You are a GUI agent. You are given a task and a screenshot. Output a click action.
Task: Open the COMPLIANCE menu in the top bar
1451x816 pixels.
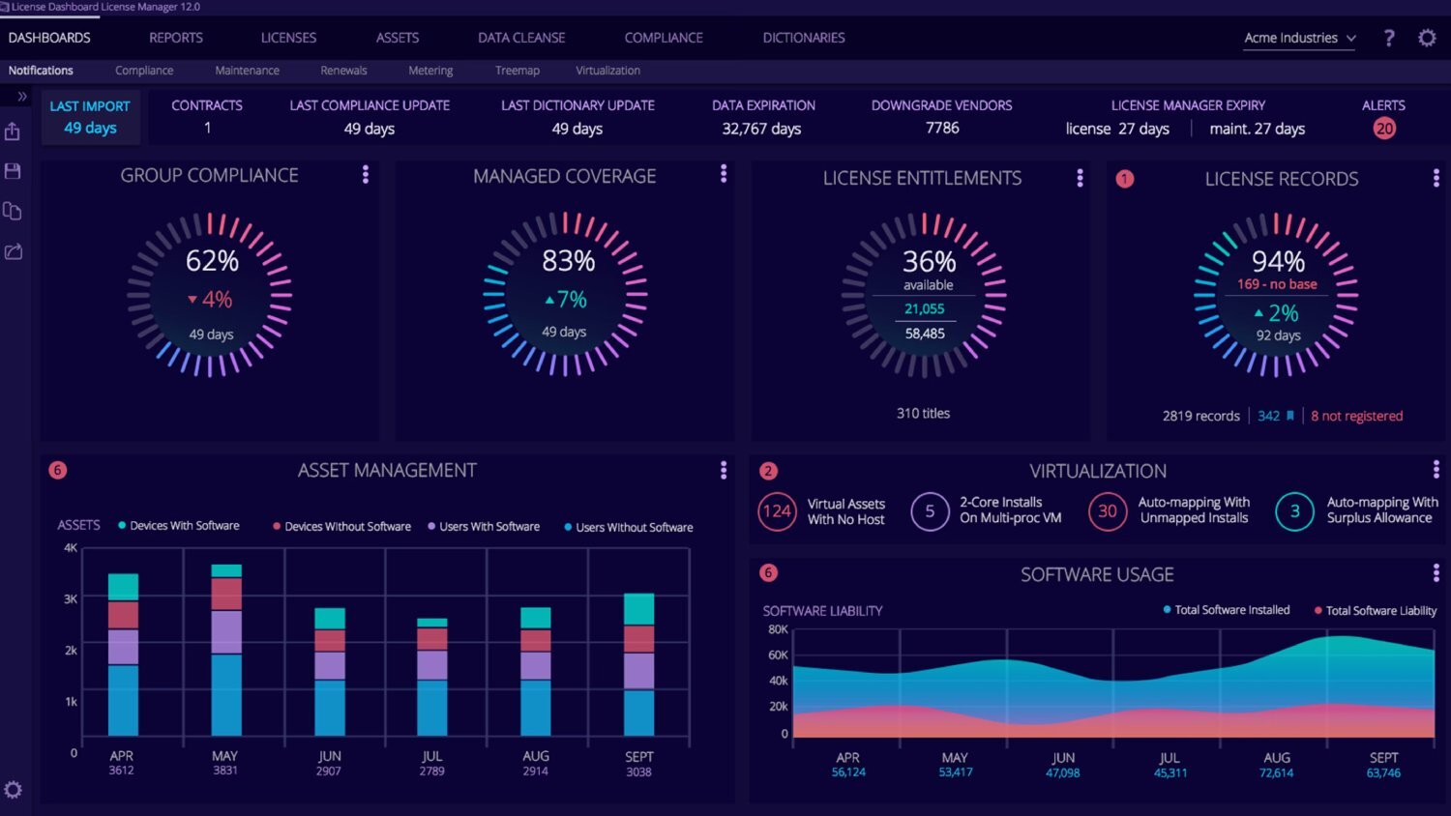(663, 38)
